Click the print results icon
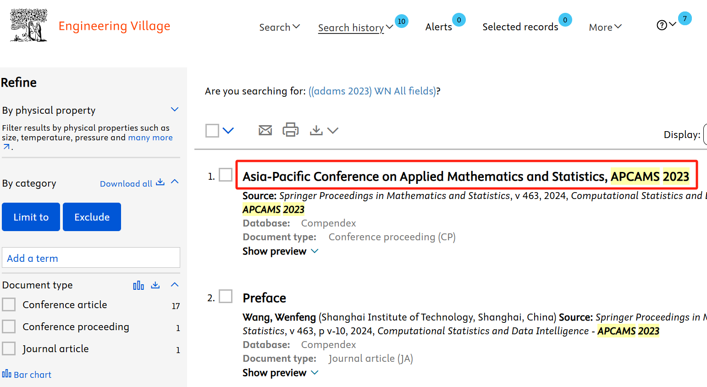 tap(291, 130)
